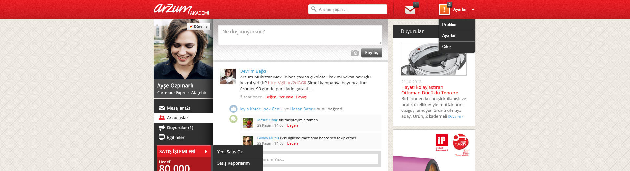The image size is (630, 171).
Task: Expand the SATIŞ İŞLEMLERİ submenu arrow
Action: coord(206,152)
